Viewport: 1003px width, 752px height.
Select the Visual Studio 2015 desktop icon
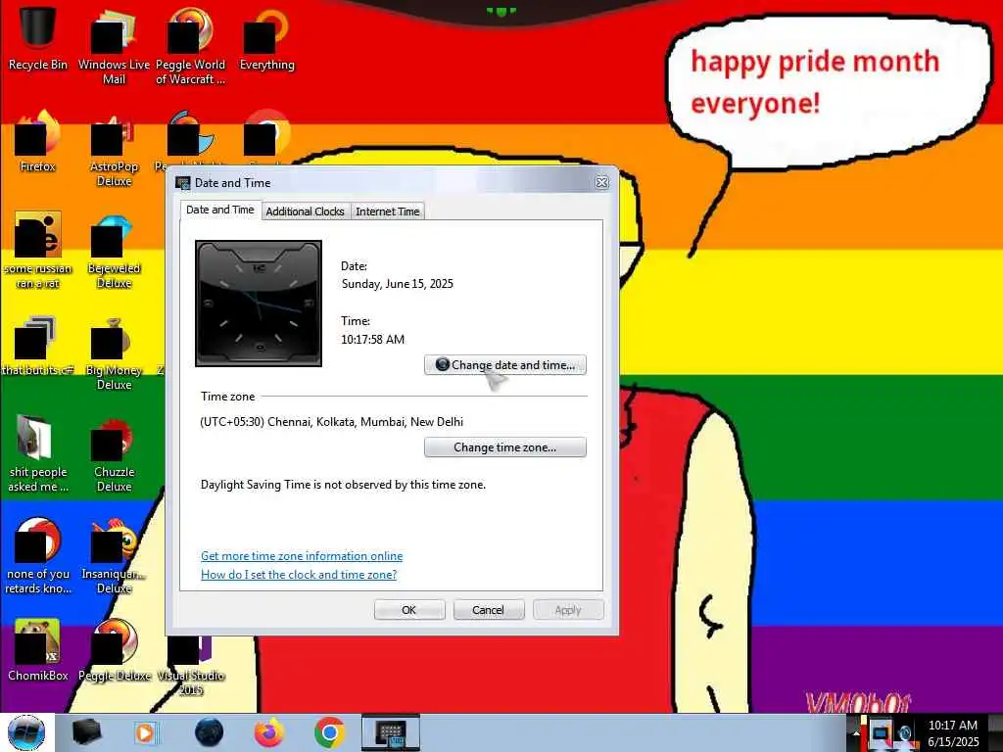point(190,665)
